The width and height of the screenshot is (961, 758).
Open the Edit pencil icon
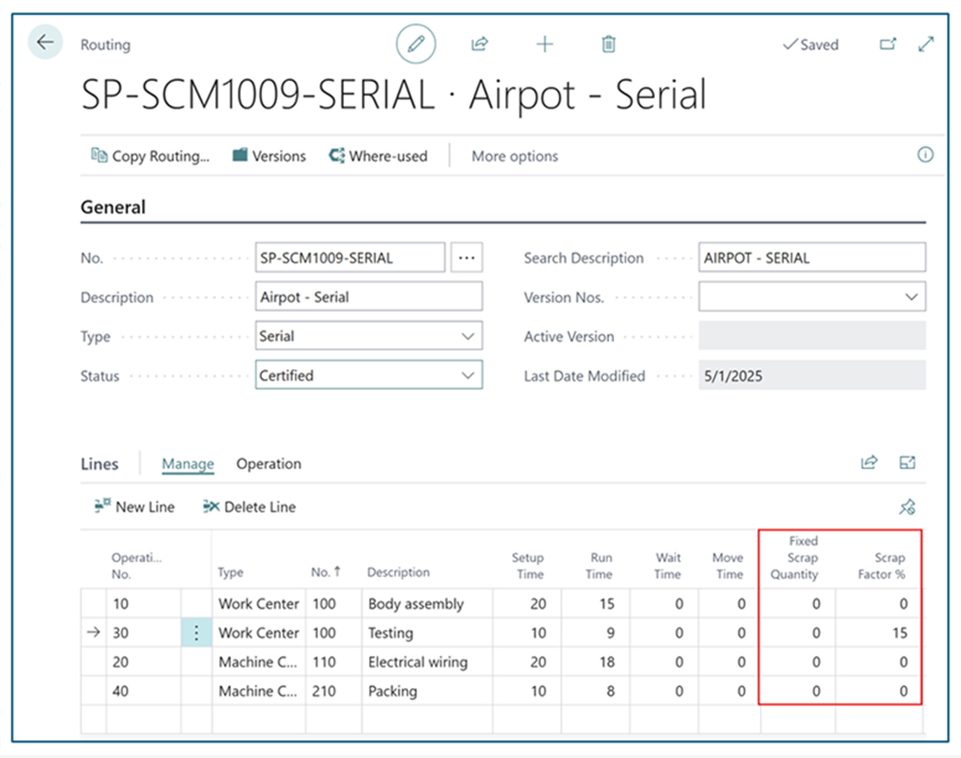click(x=416, y=44)
